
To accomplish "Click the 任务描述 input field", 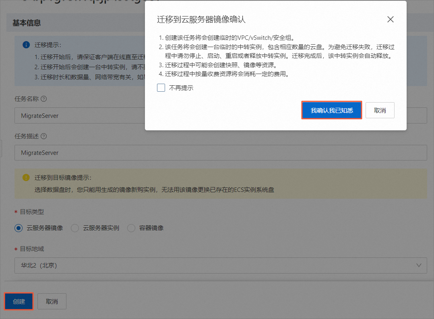I will coord(221,152).
